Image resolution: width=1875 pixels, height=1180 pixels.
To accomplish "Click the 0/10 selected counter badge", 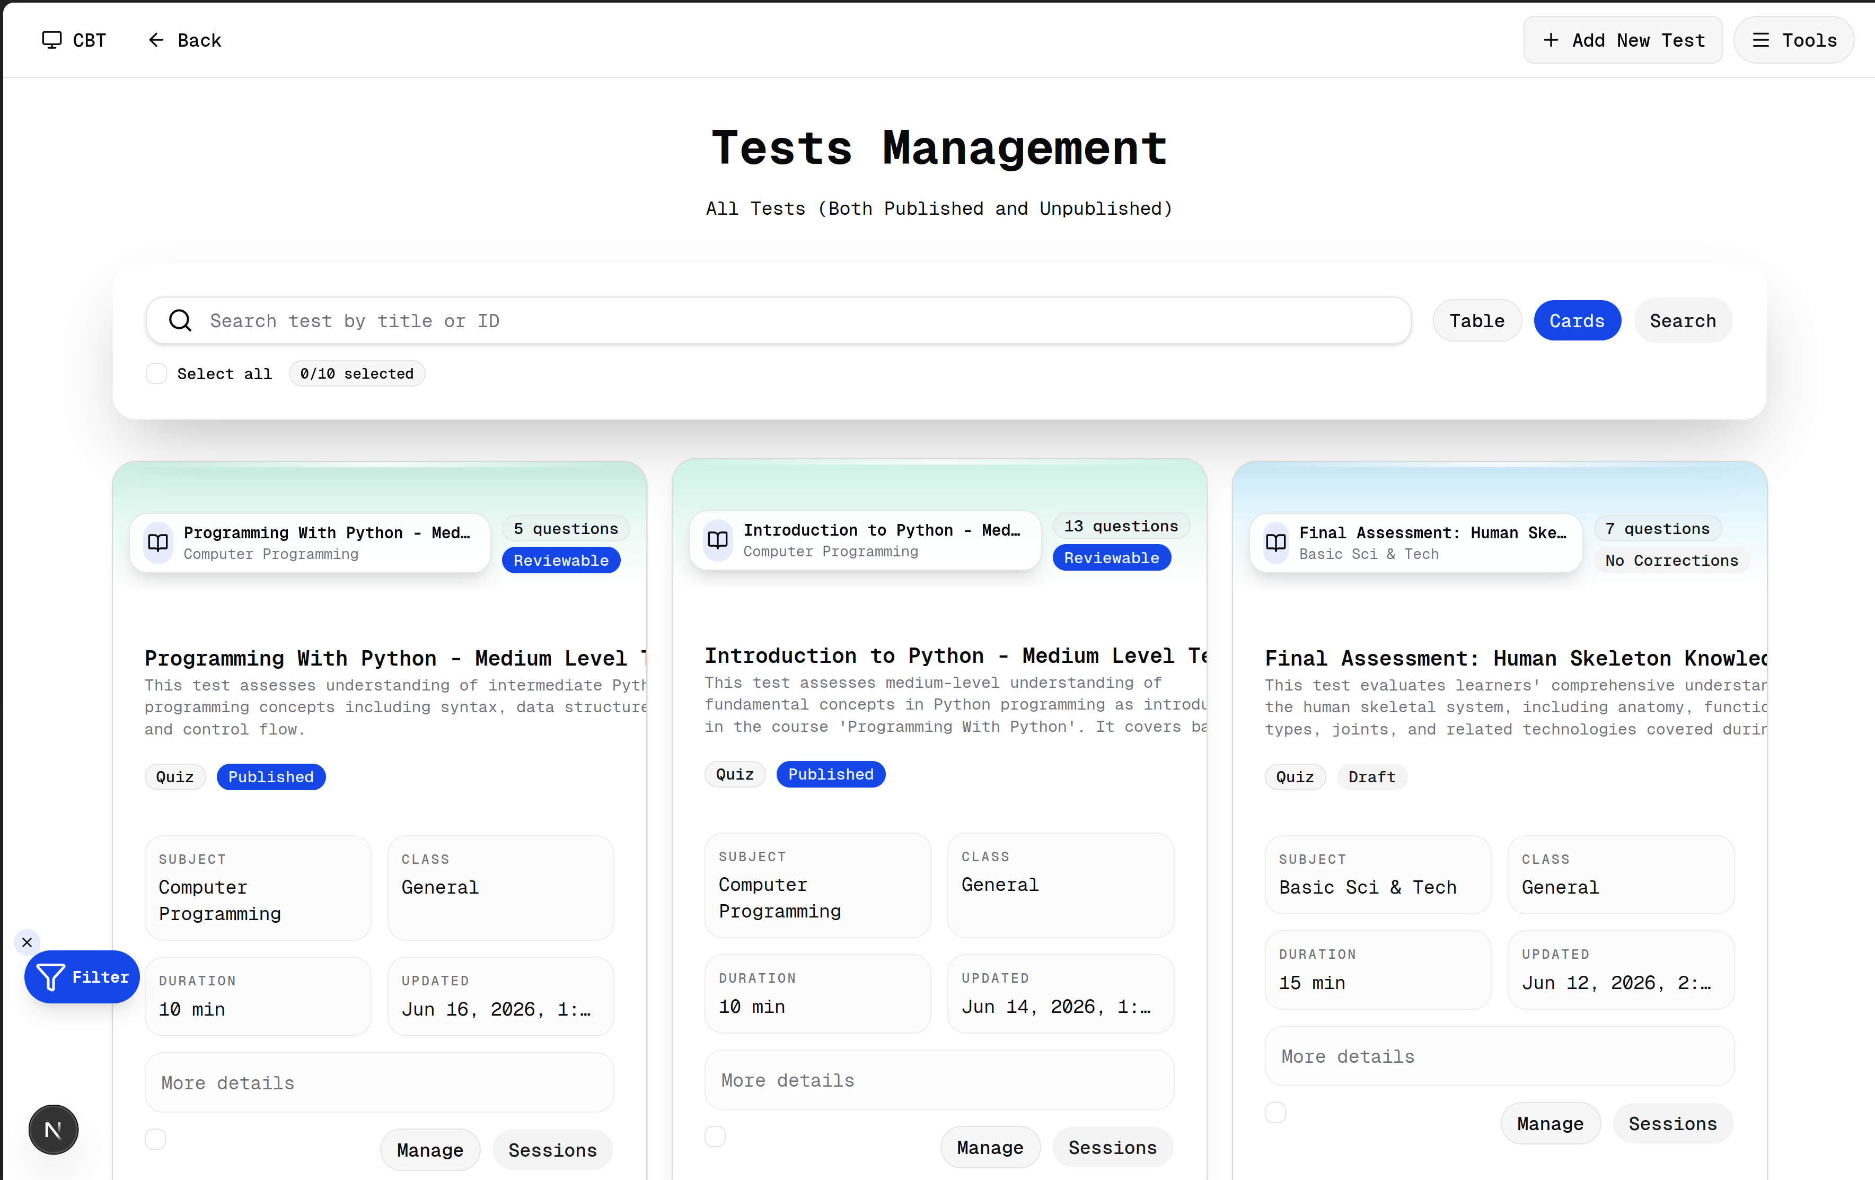I will (357, 373).
